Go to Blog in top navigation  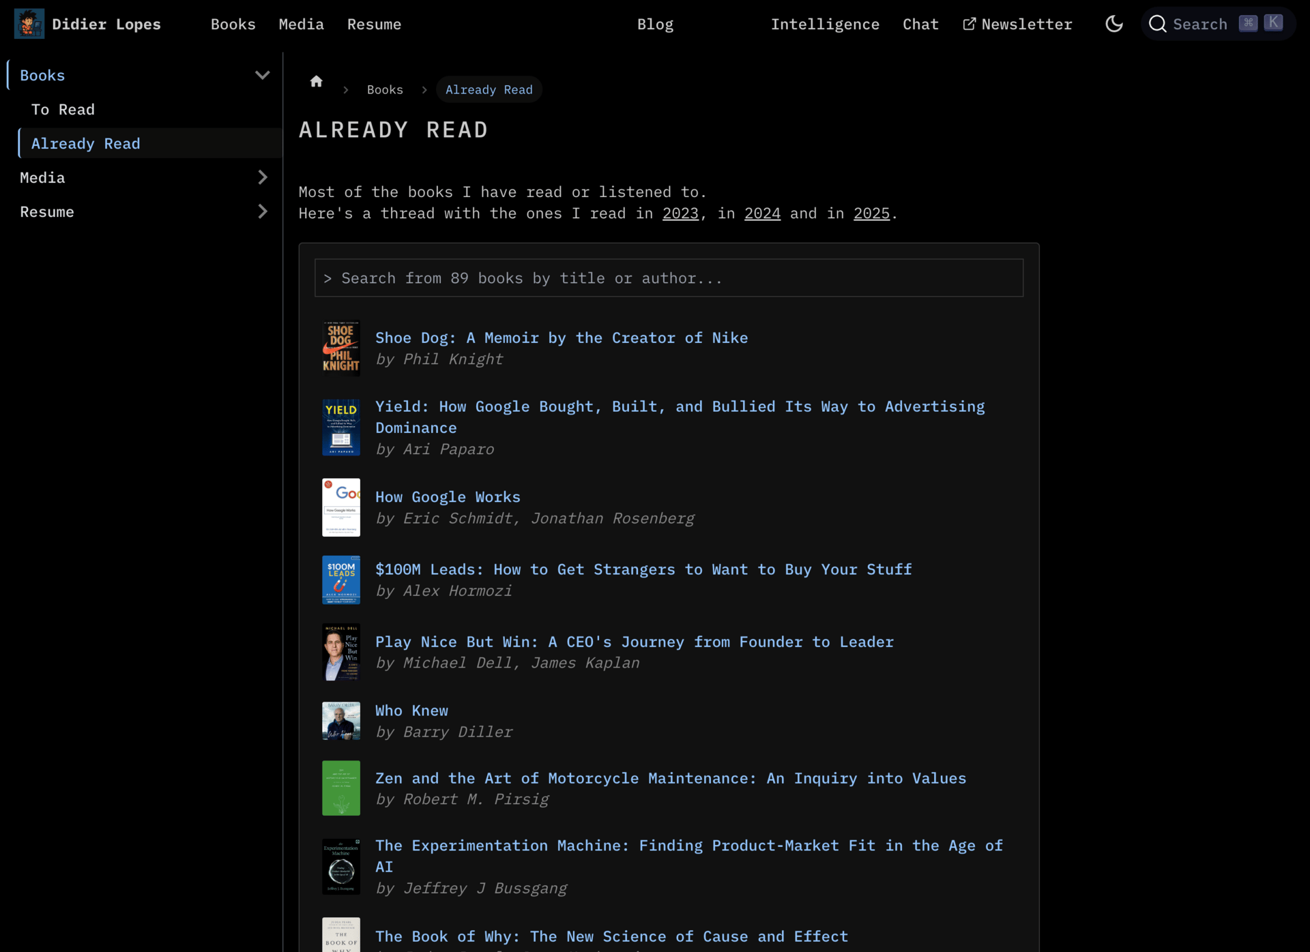[654, 24]
